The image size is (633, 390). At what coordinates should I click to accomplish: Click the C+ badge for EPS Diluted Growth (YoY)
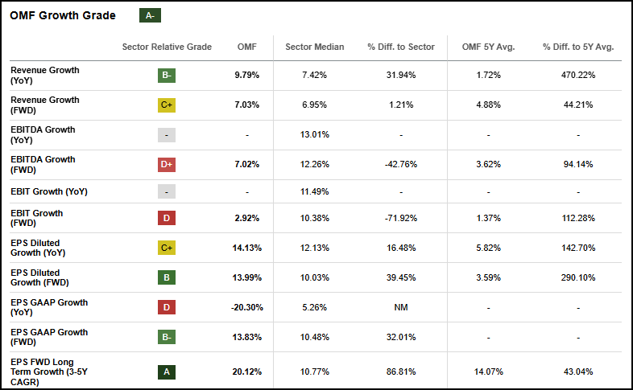[x=167, y=248]
